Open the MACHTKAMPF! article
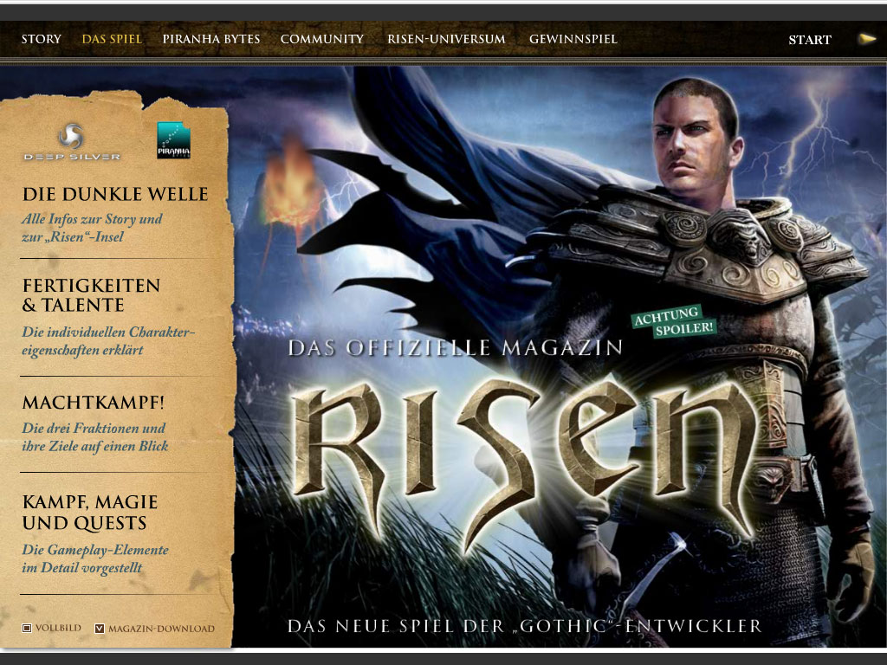The image size is (887, 665). [x=94, y=403]
